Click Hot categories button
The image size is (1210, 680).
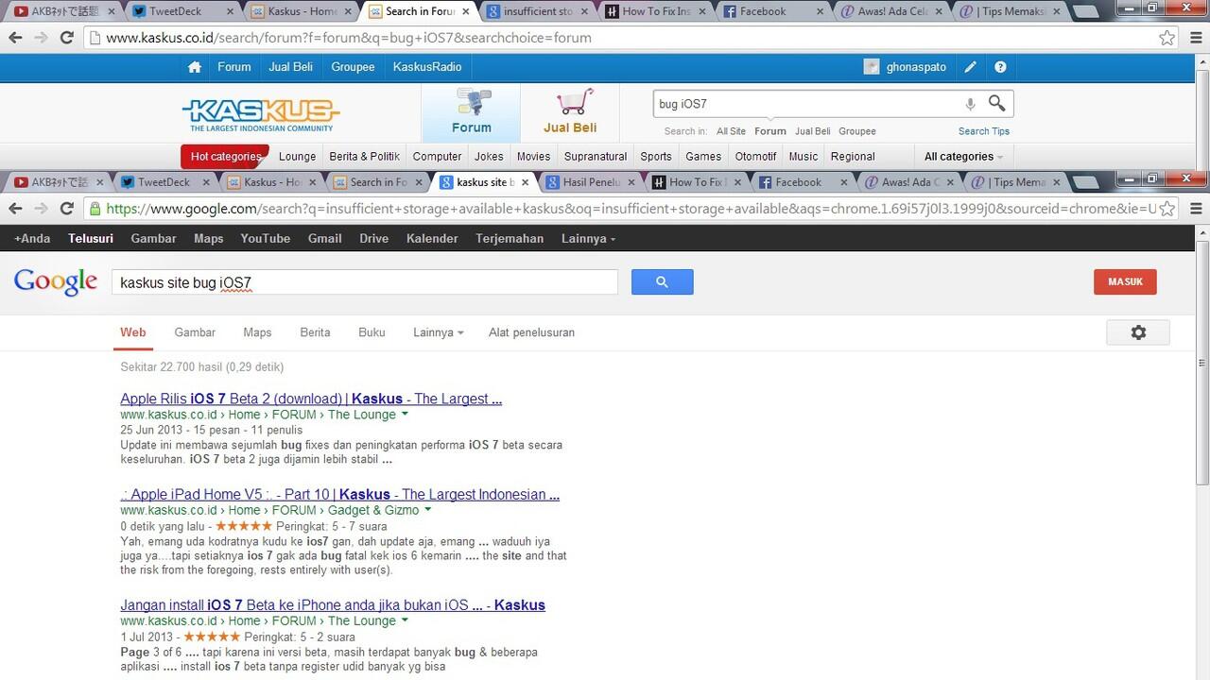click(x=225, y=157)
